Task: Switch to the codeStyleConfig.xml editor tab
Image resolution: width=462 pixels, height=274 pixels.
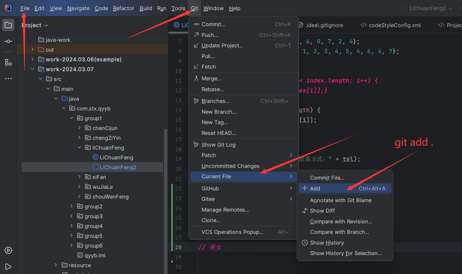Action: point(390,25)
